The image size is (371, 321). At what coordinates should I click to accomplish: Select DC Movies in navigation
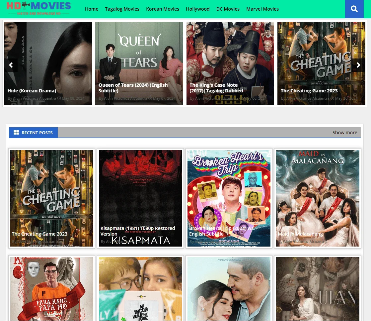228,9
